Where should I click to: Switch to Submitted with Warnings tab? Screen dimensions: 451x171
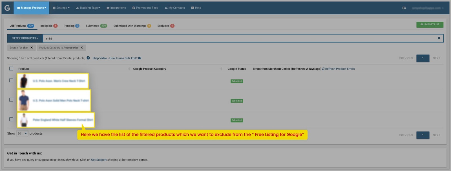[132, 26]
